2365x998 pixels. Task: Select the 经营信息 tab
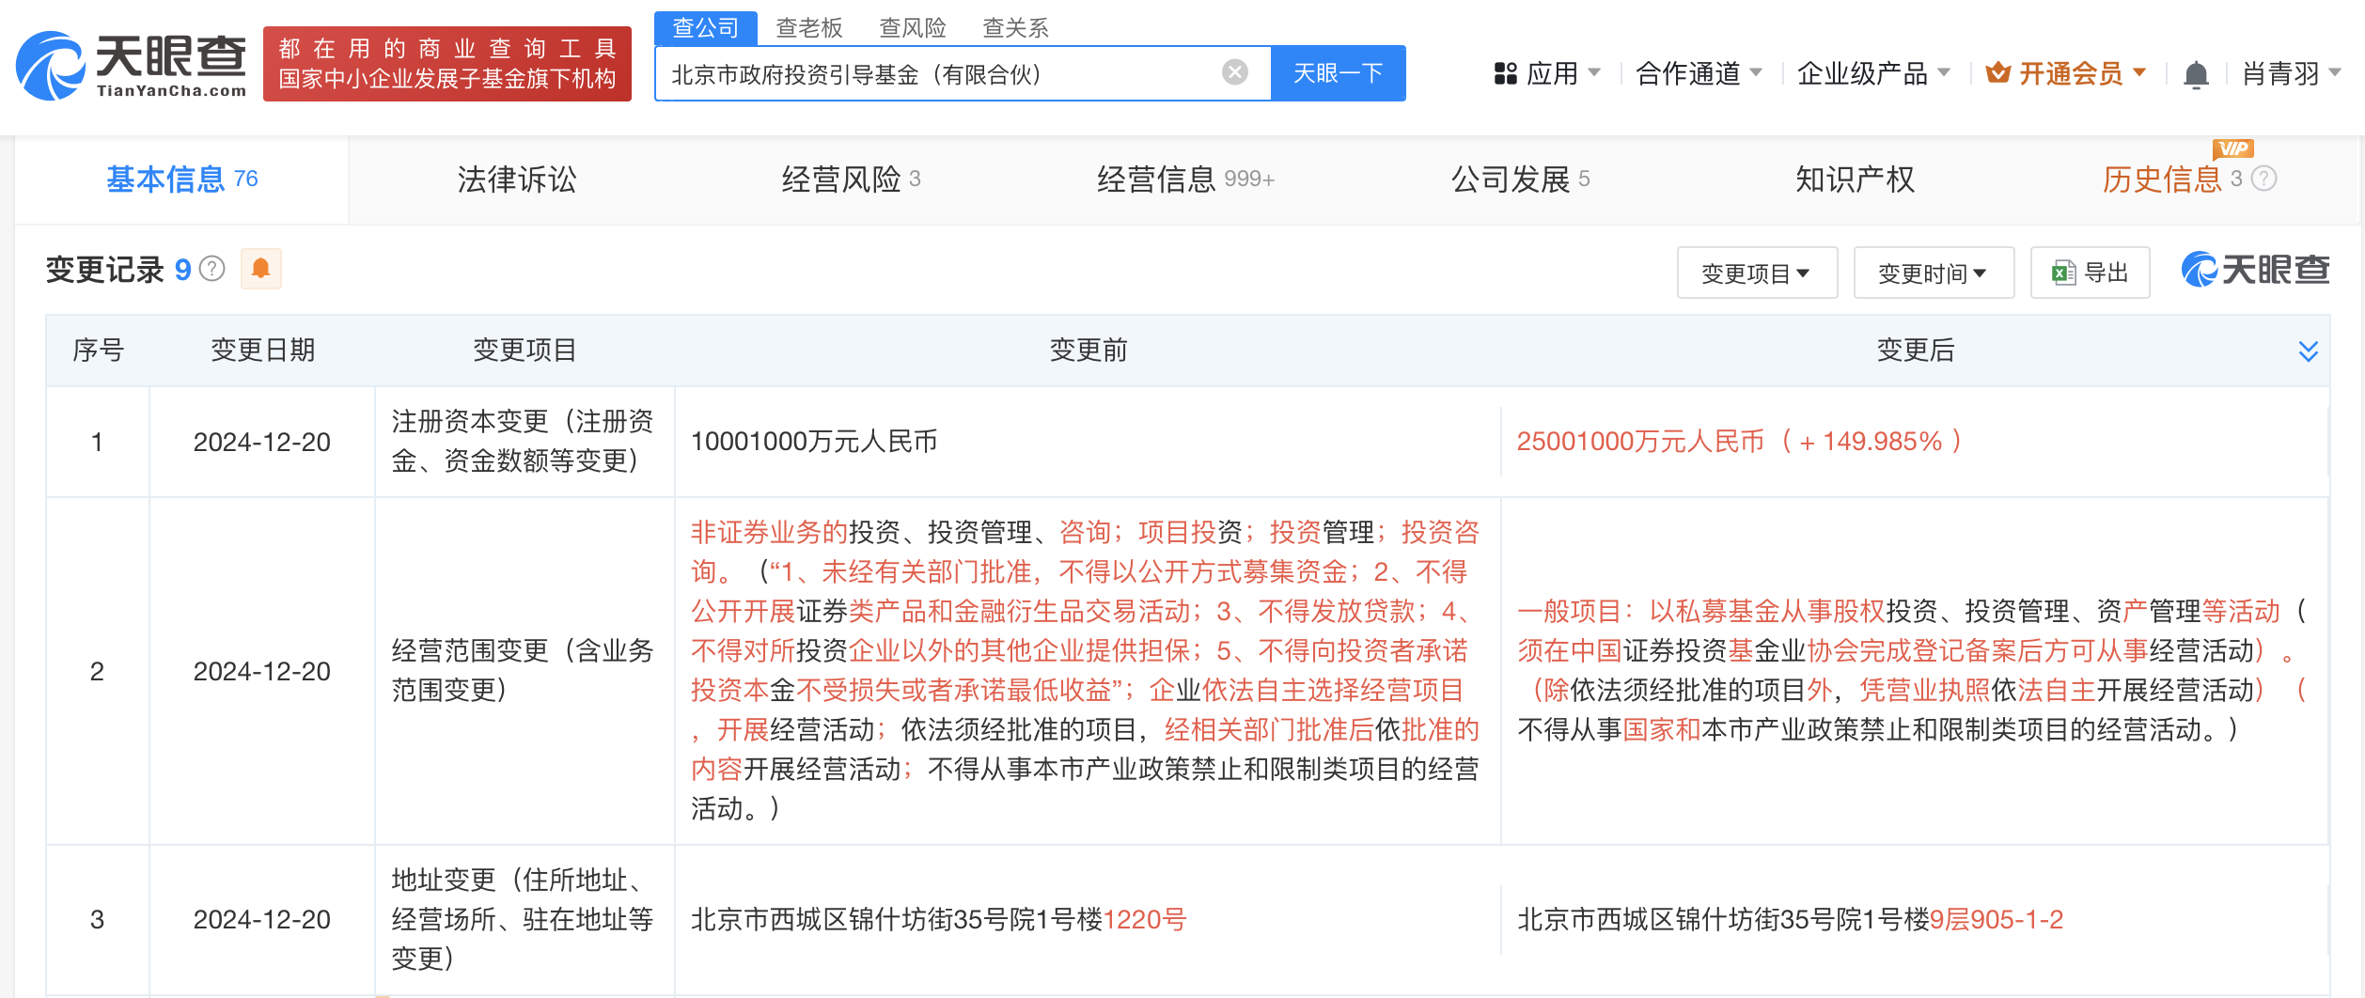[1185, 179]
